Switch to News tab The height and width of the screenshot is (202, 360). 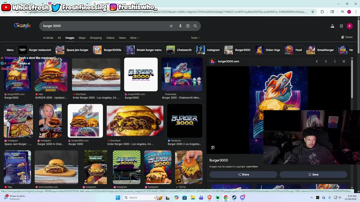122,38
